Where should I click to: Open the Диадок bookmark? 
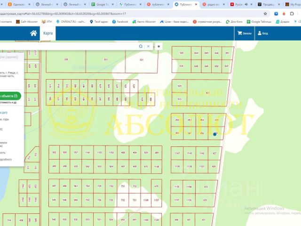(x=283, y=22)
